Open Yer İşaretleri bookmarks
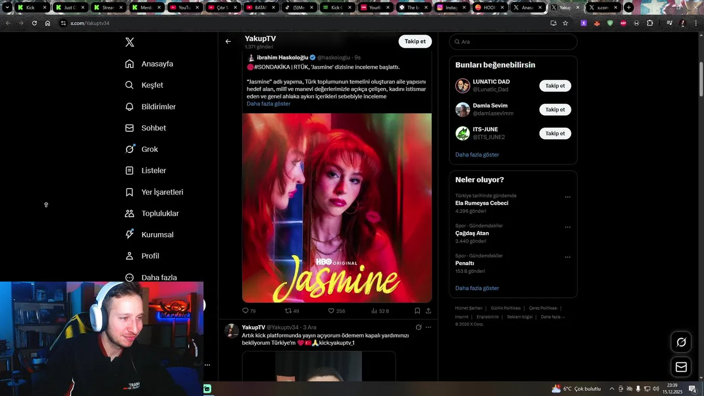704x396 pixels. coord(154,192)
